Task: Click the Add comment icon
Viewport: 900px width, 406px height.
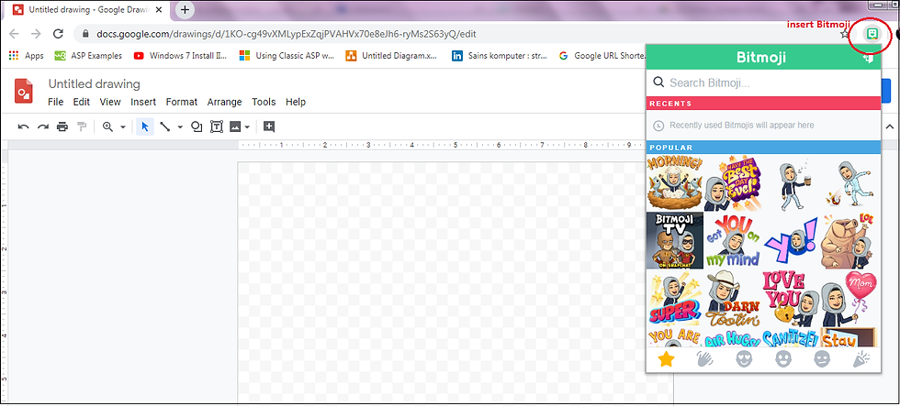Action: (x=269, y=127)
